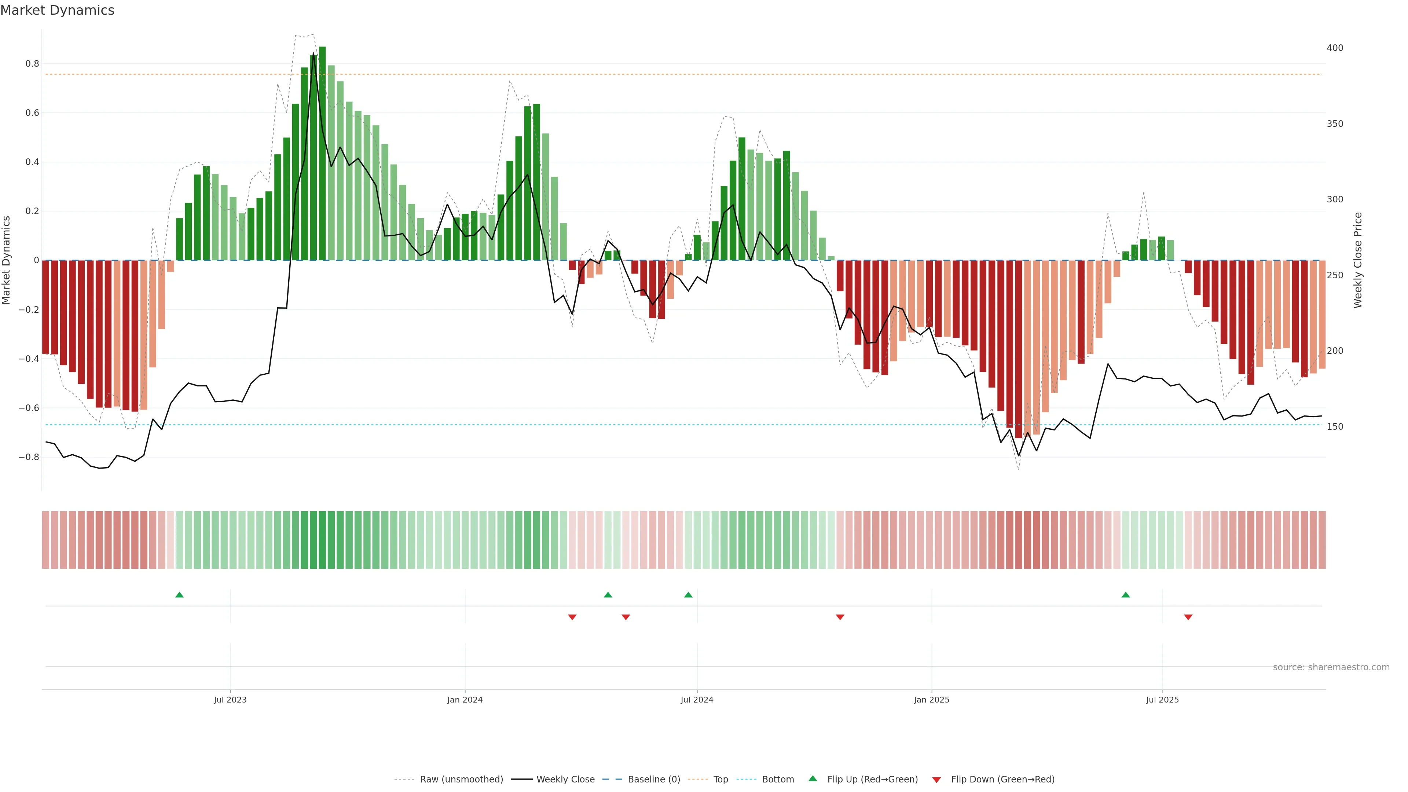Click the last red flip-down marker after Jul 2025
Screen dimensions: 1408x792
[x=1188, y=617]
